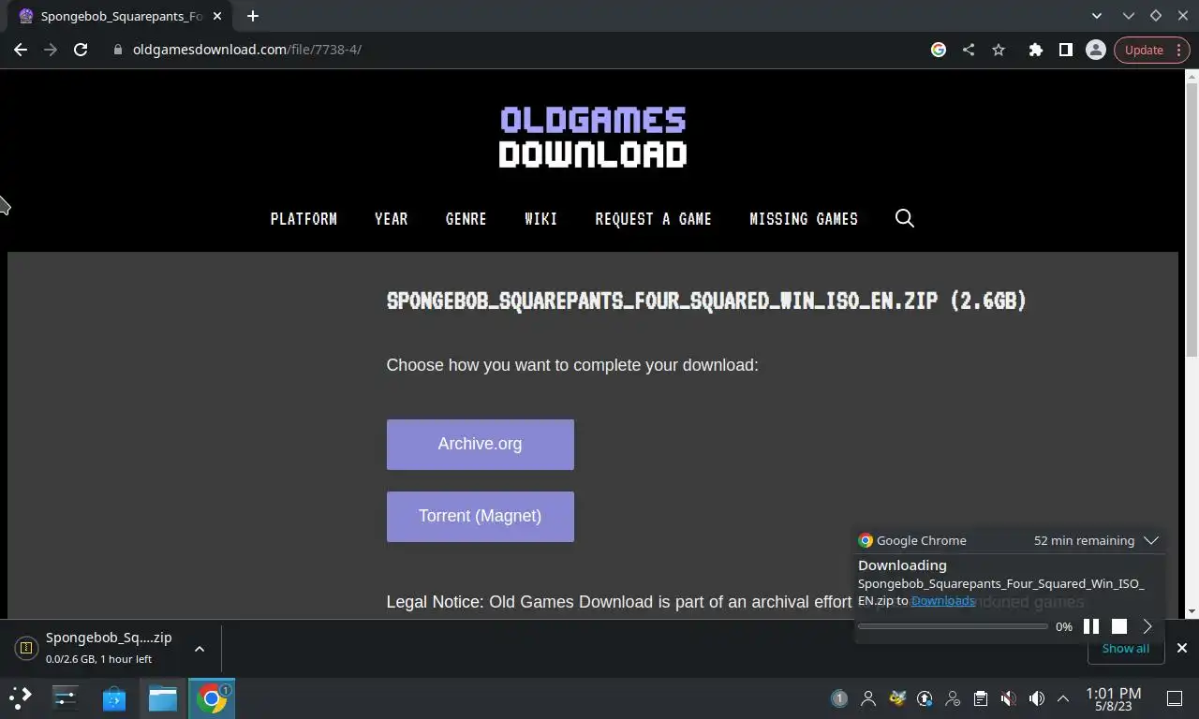Open the audio volume tray icon

coord(1037,698)
